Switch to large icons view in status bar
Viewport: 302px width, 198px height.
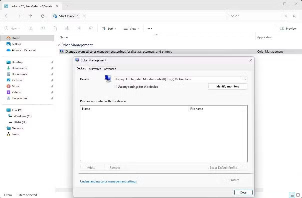298,195
